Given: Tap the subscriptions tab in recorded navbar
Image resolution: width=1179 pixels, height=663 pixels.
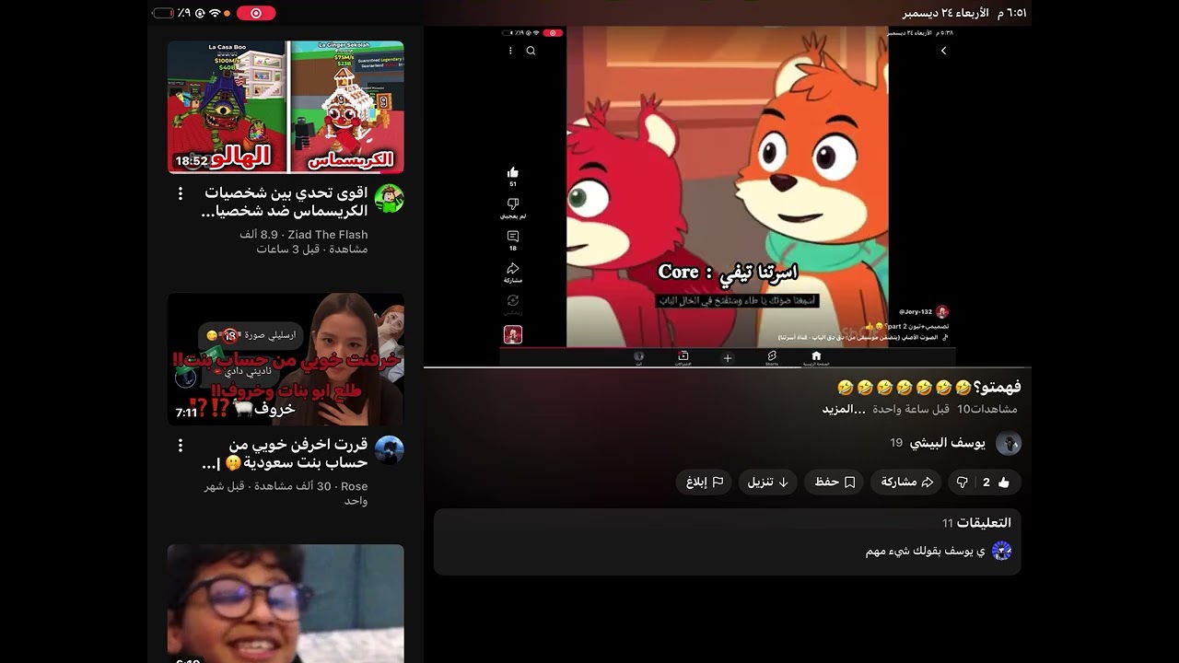Looking at the screenshot, I should coord(683,358).
